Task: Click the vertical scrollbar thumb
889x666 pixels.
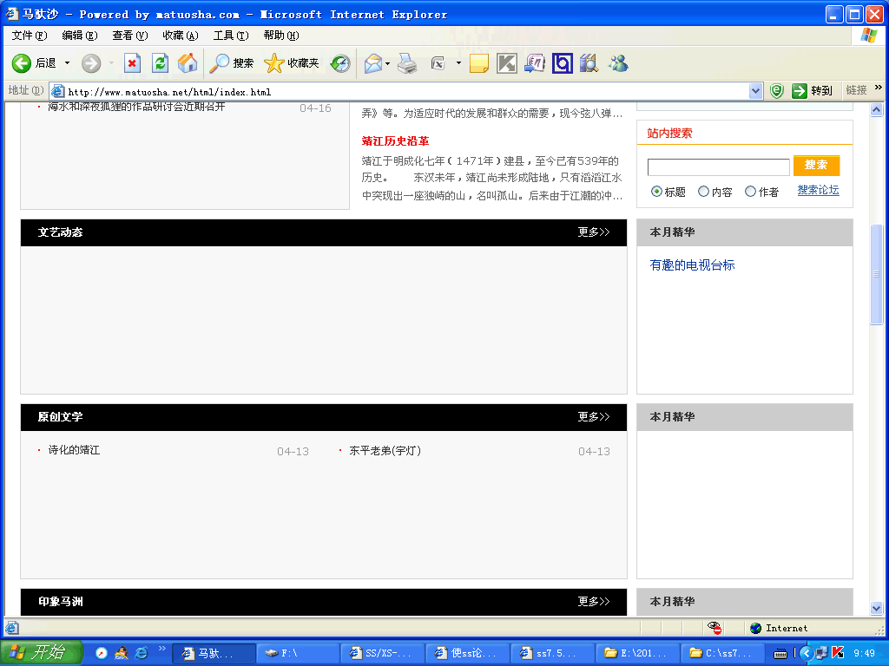Action: (x=877, y=275)
